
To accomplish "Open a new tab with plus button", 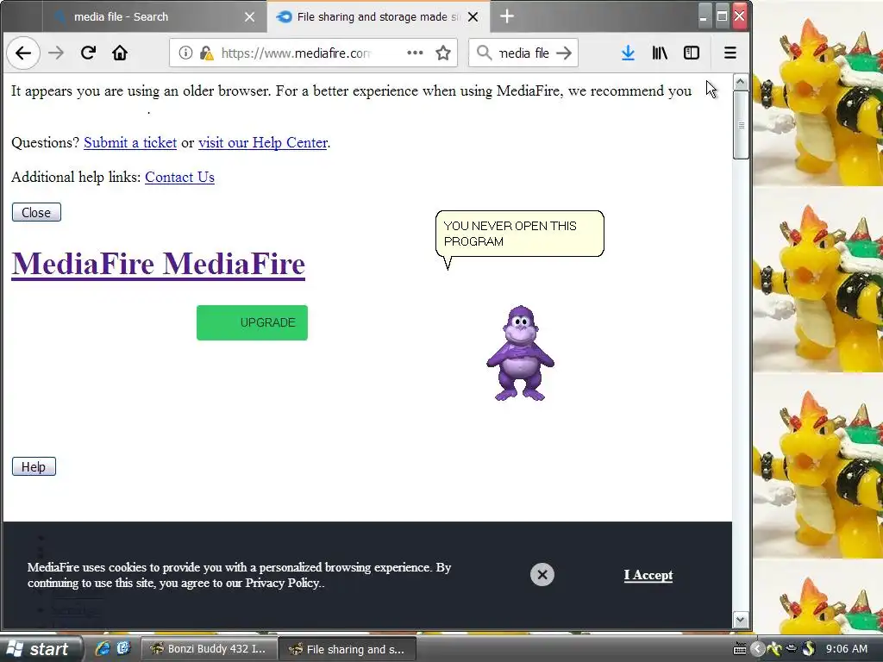I will 507,16.
